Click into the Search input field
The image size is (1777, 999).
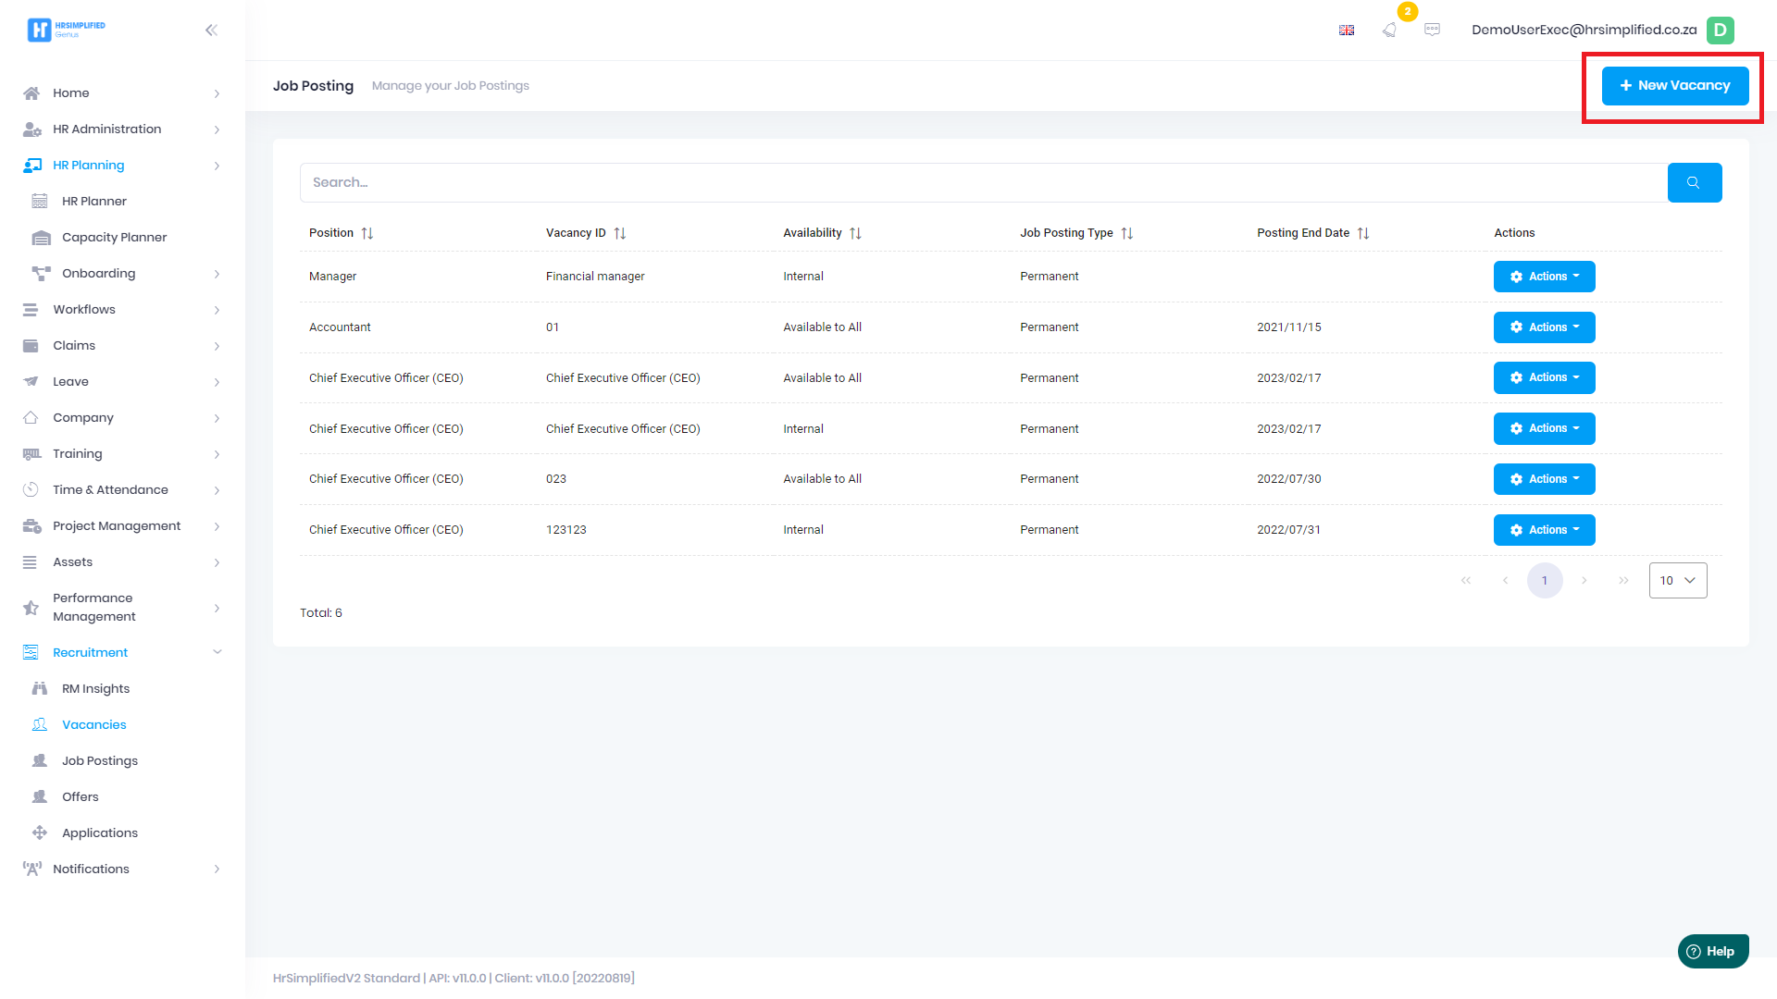coord(981,182)
